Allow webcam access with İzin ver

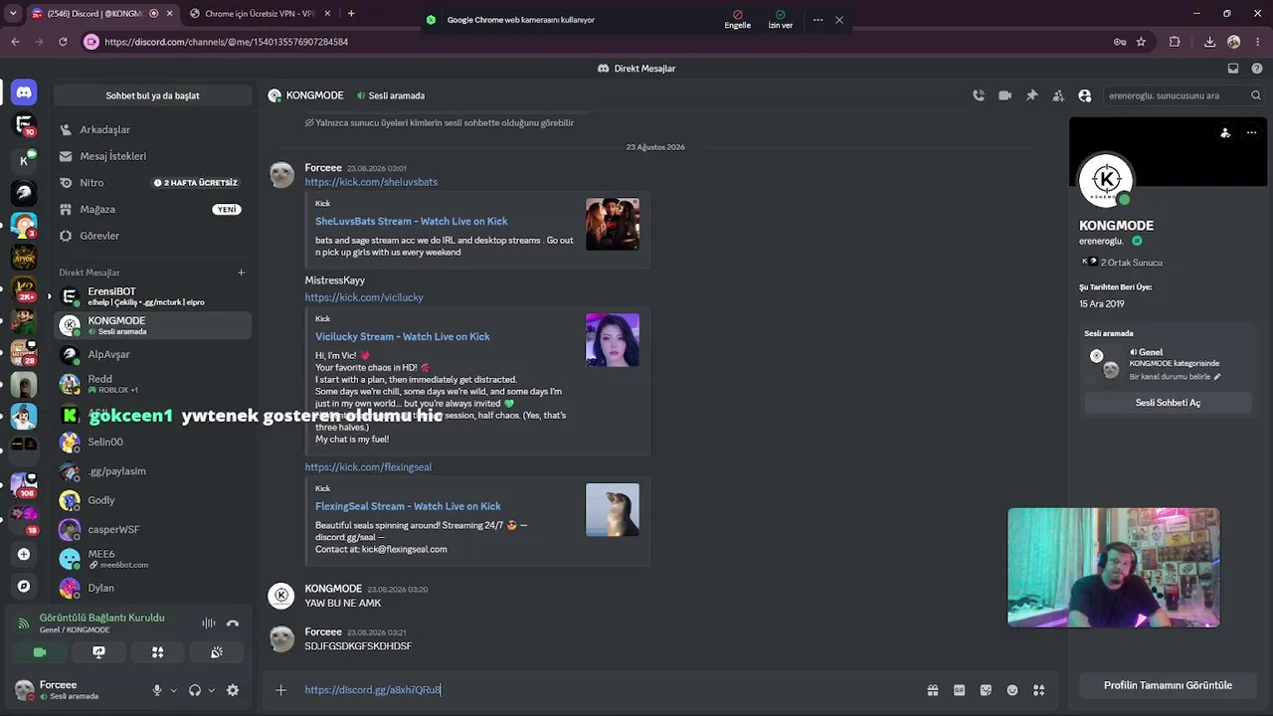(x=781, y=20)
